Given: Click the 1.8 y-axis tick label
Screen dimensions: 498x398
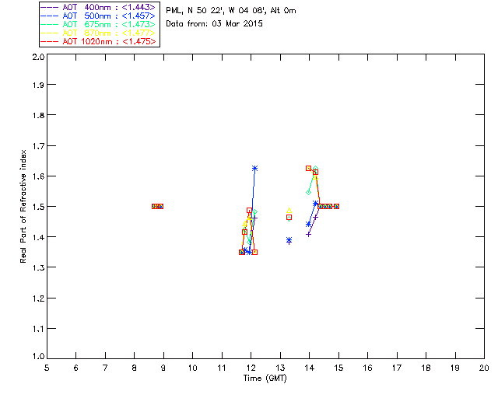Looking at the screenshot, I should [38, 115].
